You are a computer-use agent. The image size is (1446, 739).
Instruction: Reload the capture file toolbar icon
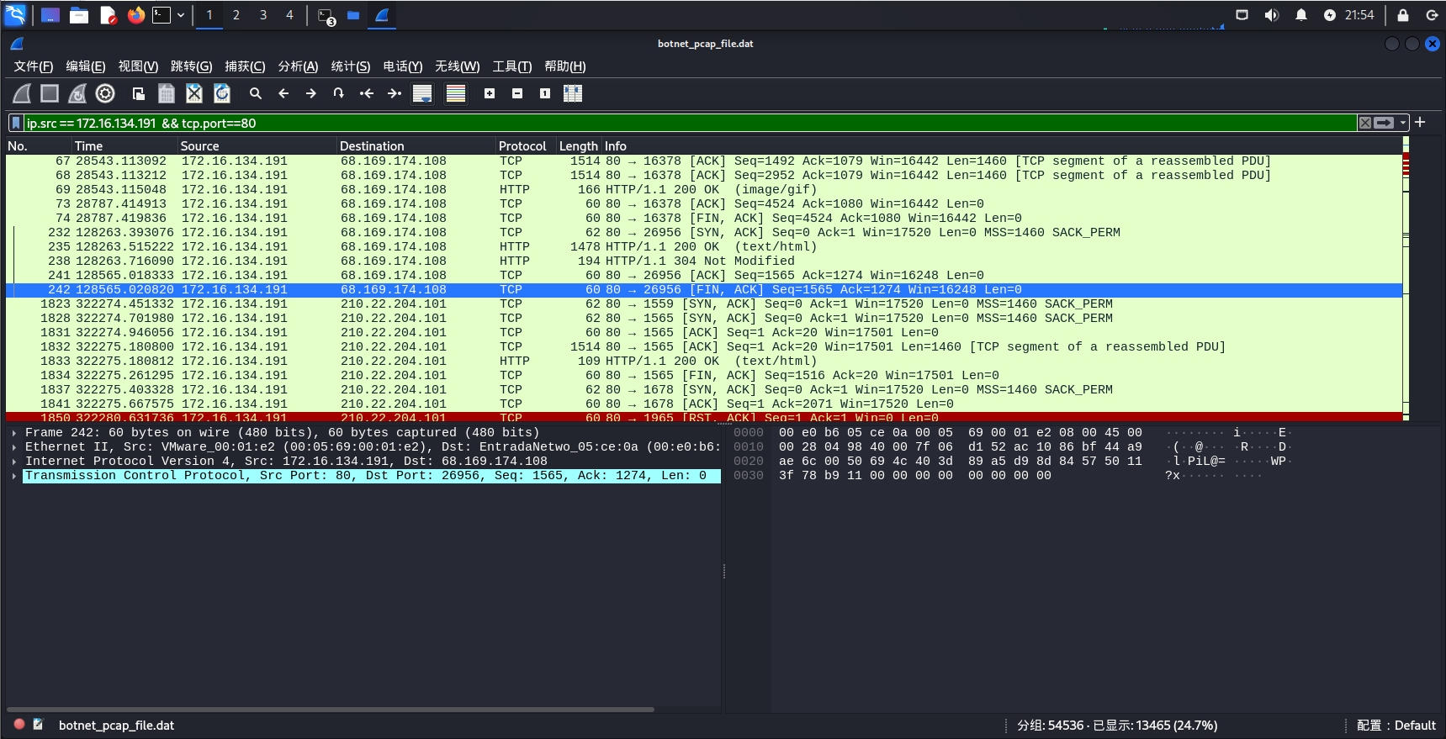222,93
